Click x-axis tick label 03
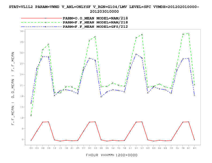The height and width of the screenshot is (163, 212). click(37, 148)
